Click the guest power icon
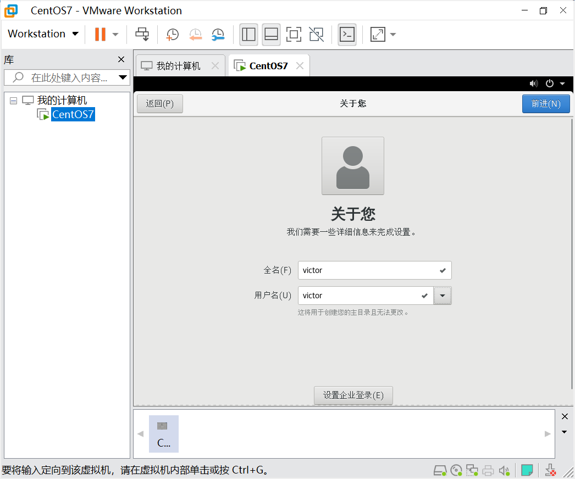 tap(549, 83)
